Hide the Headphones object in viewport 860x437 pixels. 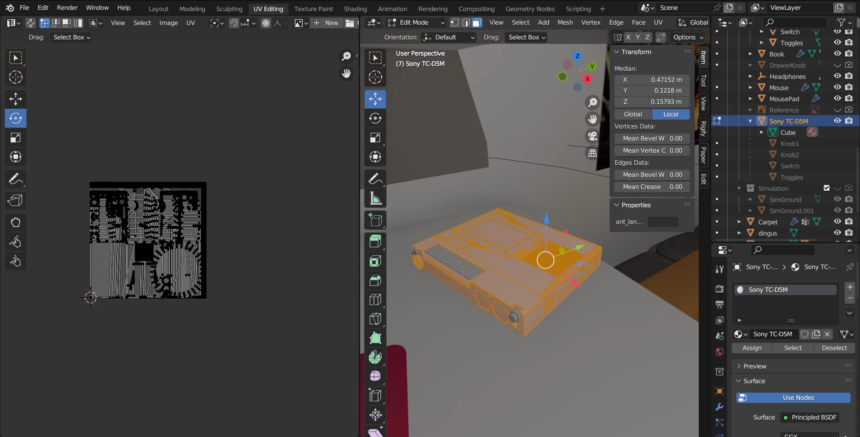[837, 76]
